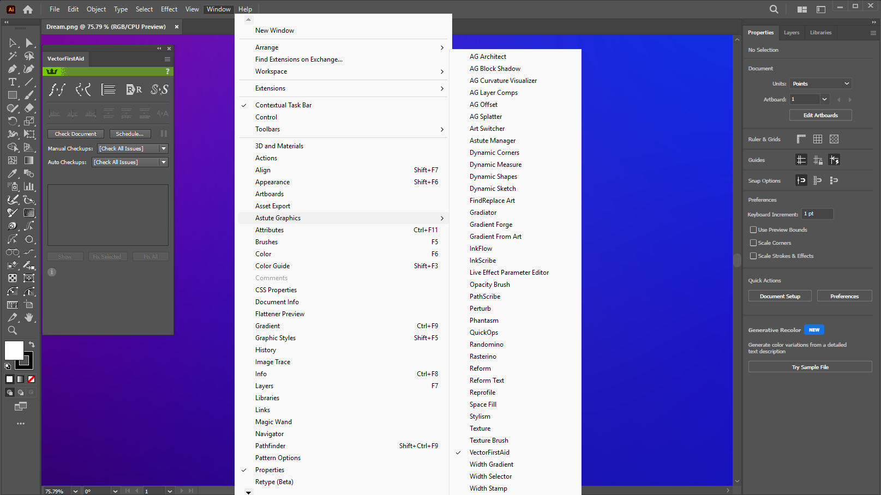Click the Keyboard Increment field
This screenshot has width=881, height=495.
click(x=817, y=214)
